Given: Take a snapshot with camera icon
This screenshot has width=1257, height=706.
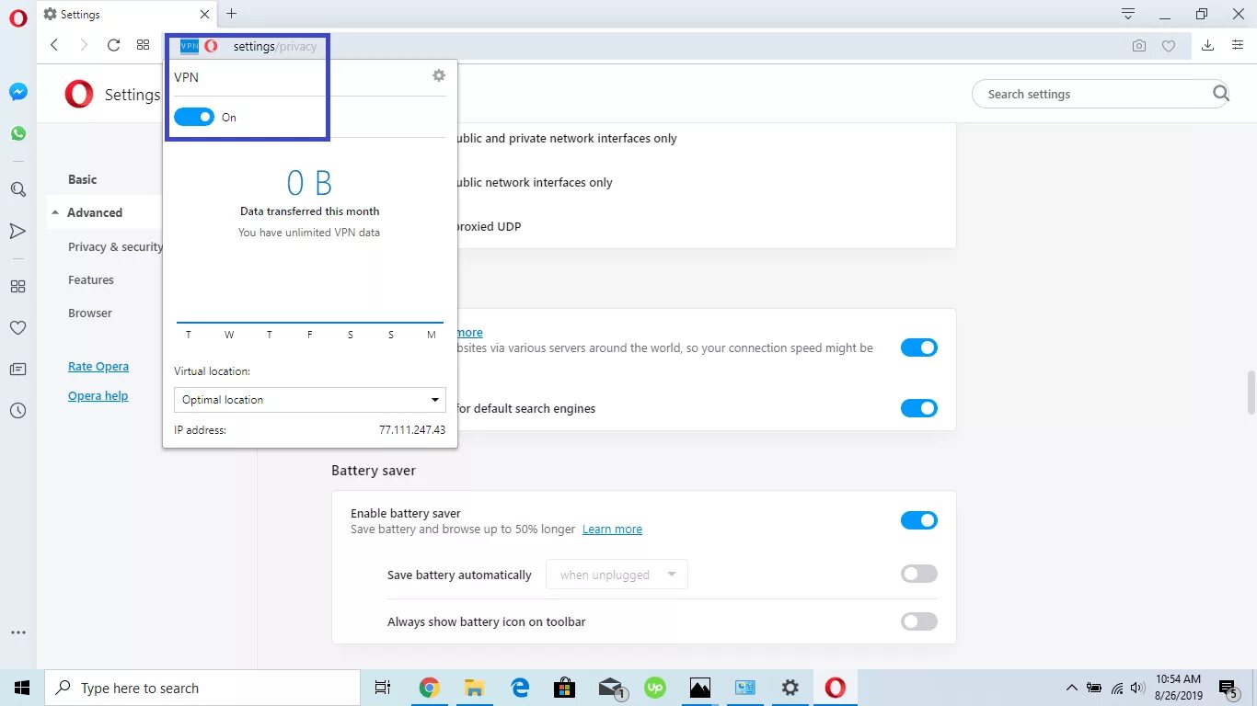Looking at the screenshot, I should (1139, 46).
